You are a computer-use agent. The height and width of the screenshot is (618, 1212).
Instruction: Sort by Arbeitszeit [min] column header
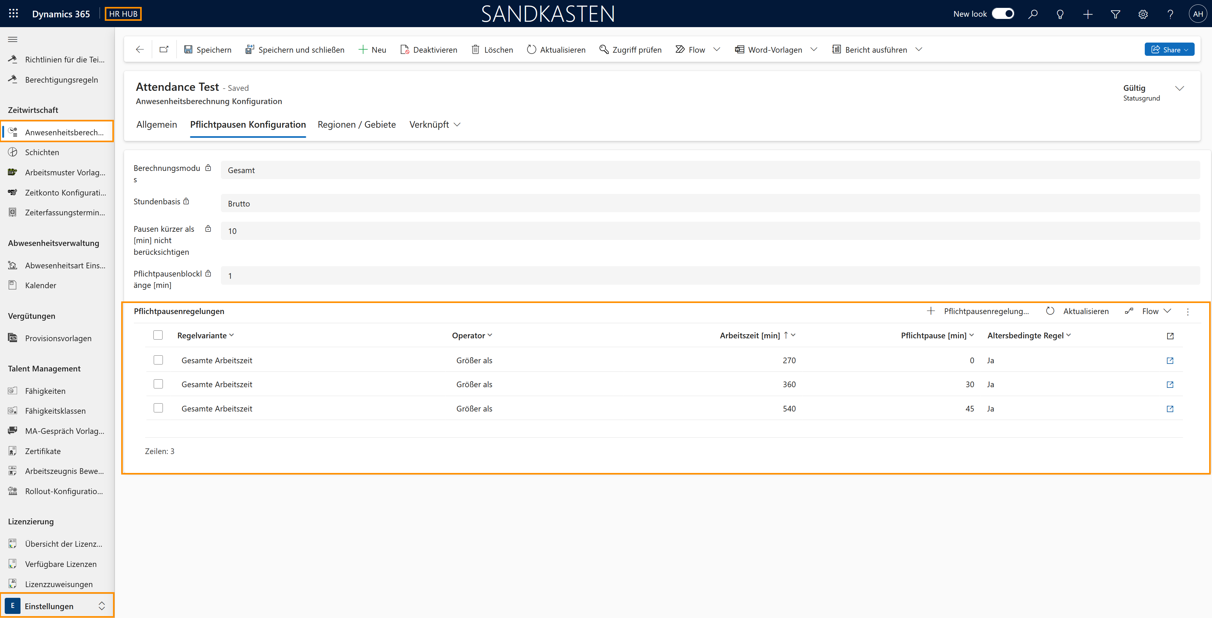(750, 335)
